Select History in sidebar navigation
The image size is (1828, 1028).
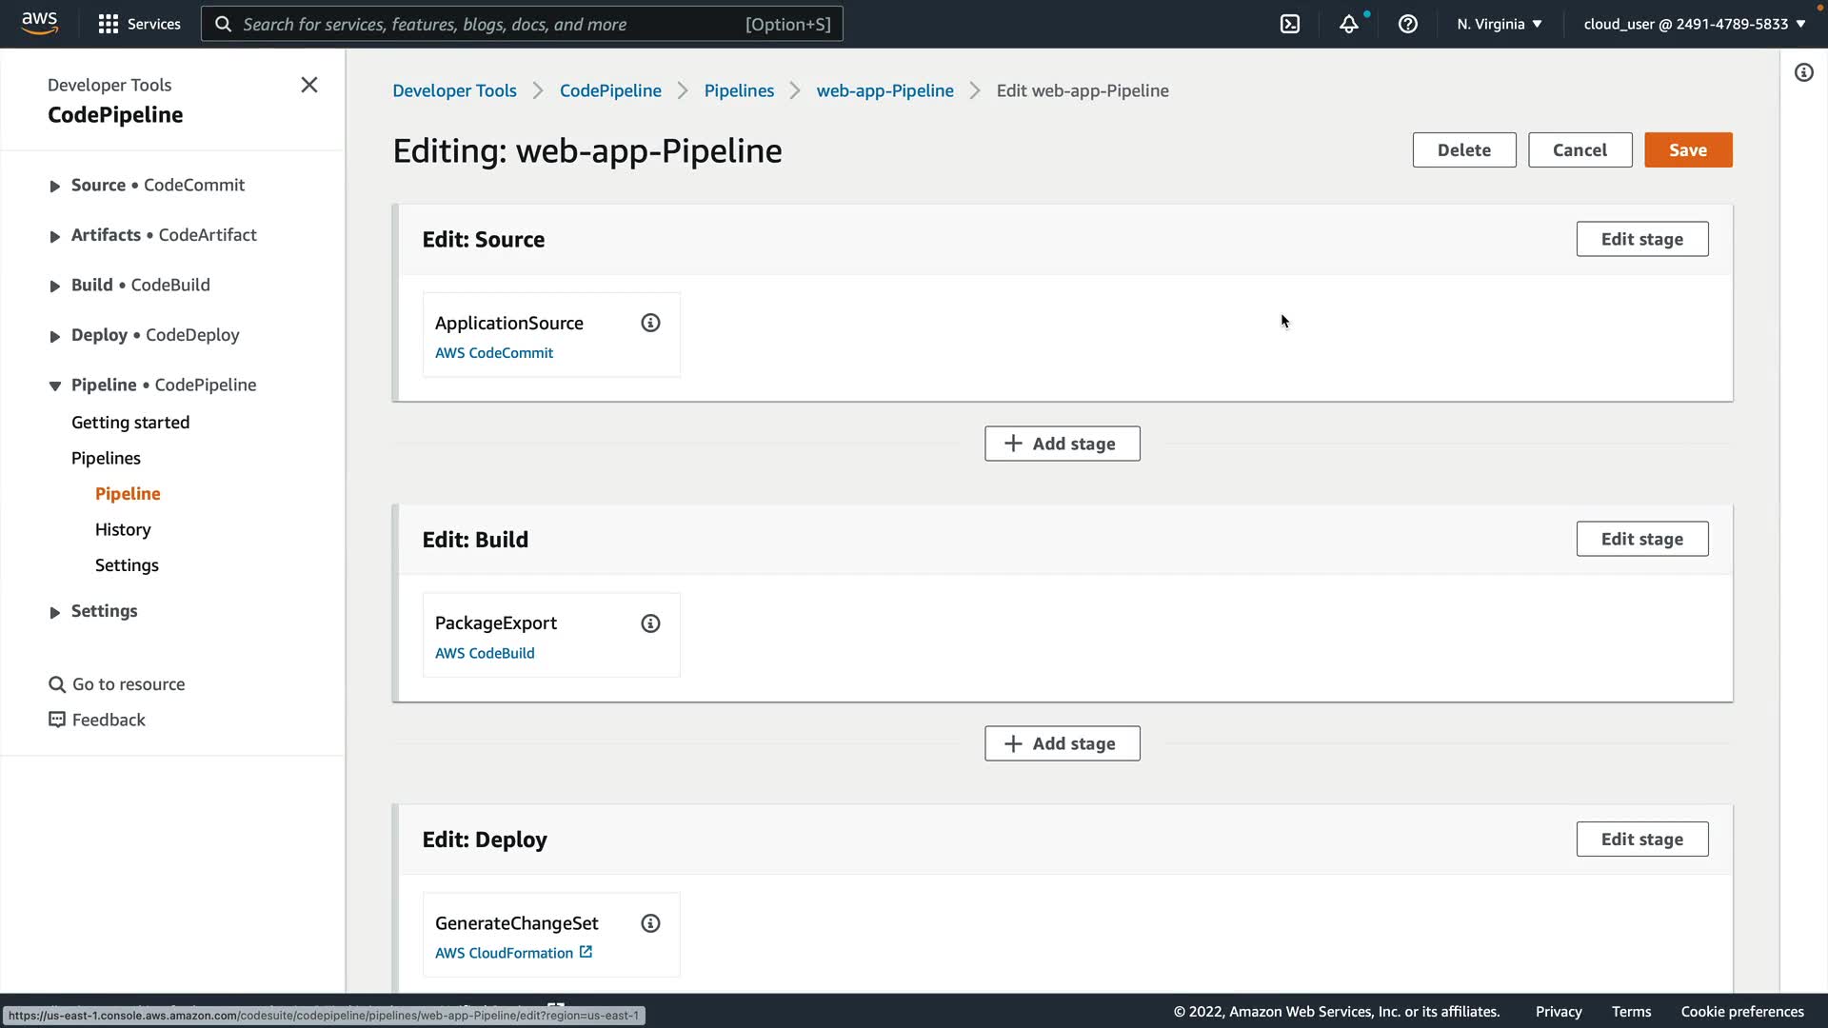(x=123, y=529)
